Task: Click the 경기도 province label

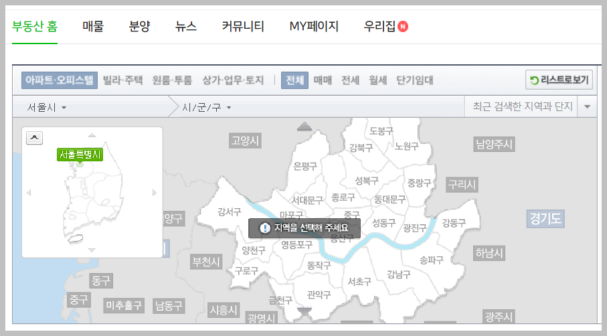Action: tap(545, 219)
